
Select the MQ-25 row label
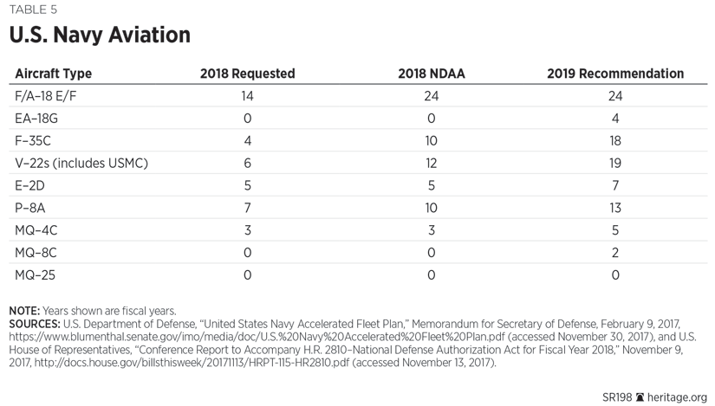click(35, 275)
